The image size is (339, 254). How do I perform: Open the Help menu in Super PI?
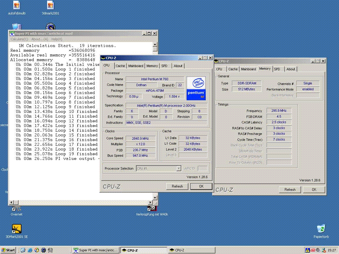(x=57, y=39)
